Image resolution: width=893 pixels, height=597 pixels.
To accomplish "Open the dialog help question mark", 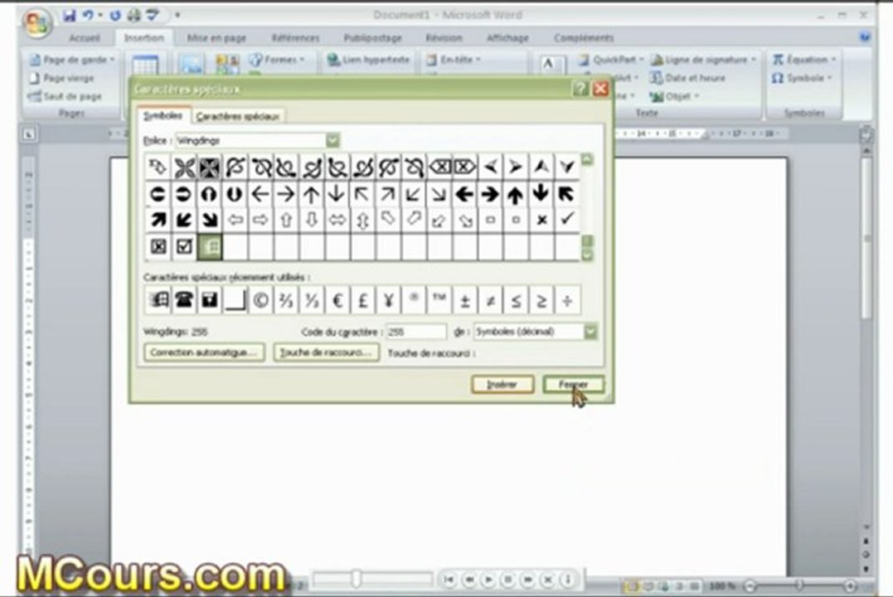I will click(x=580, y=89).
